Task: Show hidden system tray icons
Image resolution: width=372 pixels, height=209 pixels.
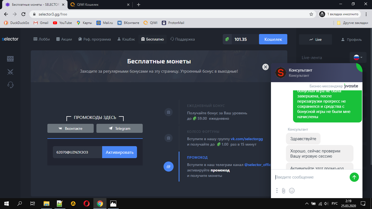Action: [307, 203]
